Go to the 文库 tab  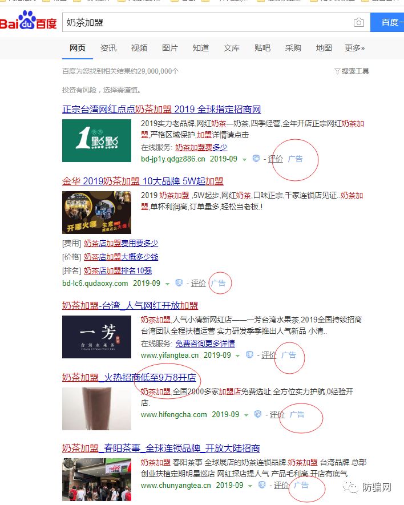point(232,48)
